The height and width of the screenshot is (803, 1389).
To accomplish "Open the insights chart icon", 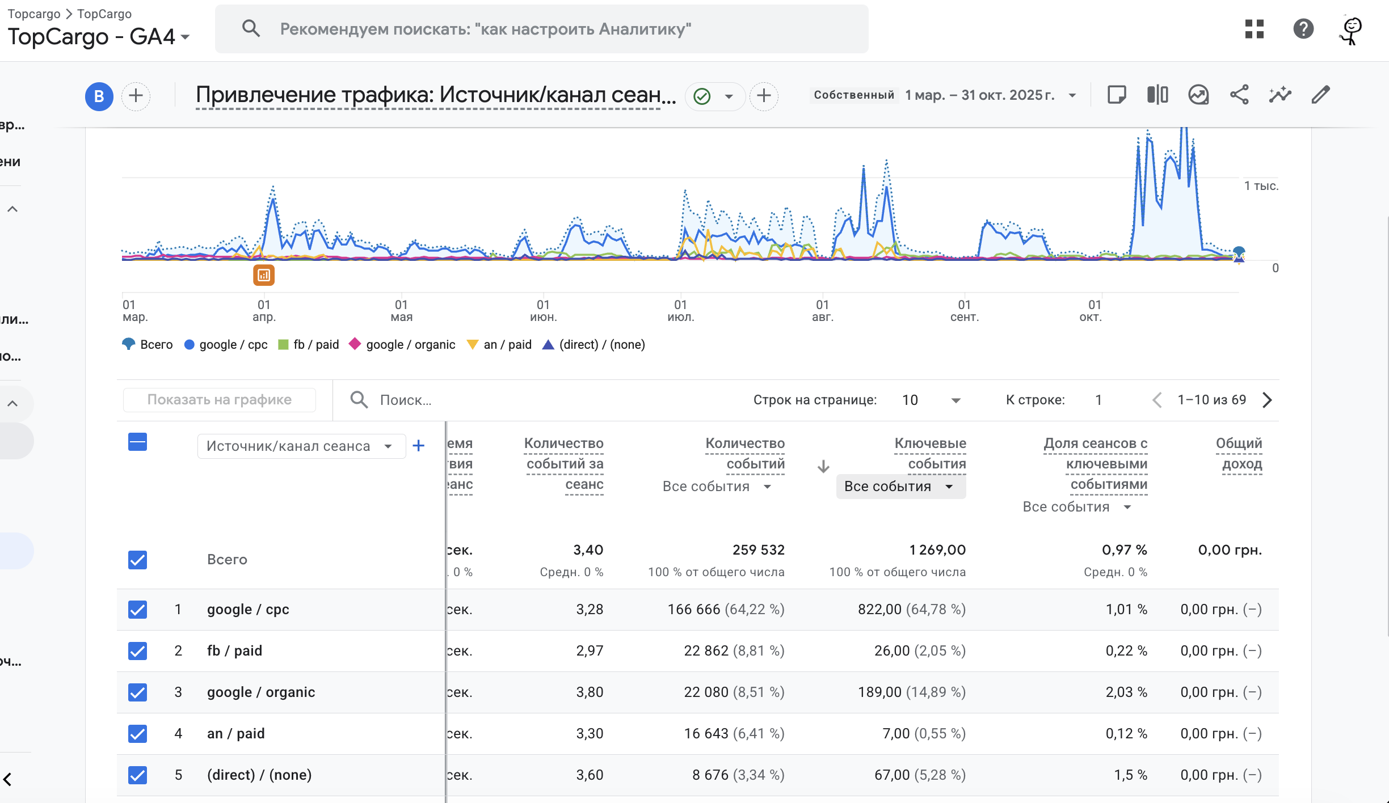I will (x=1198, y=95).
